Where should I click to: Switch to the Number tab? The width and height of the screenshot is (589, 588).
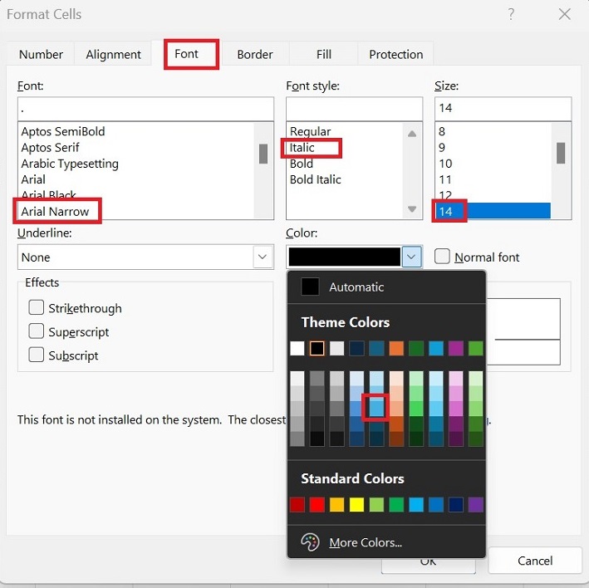click(41, 55)
